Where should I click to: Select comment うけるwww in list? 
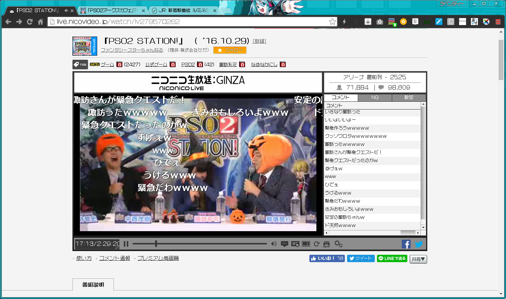tap(372, 193)
